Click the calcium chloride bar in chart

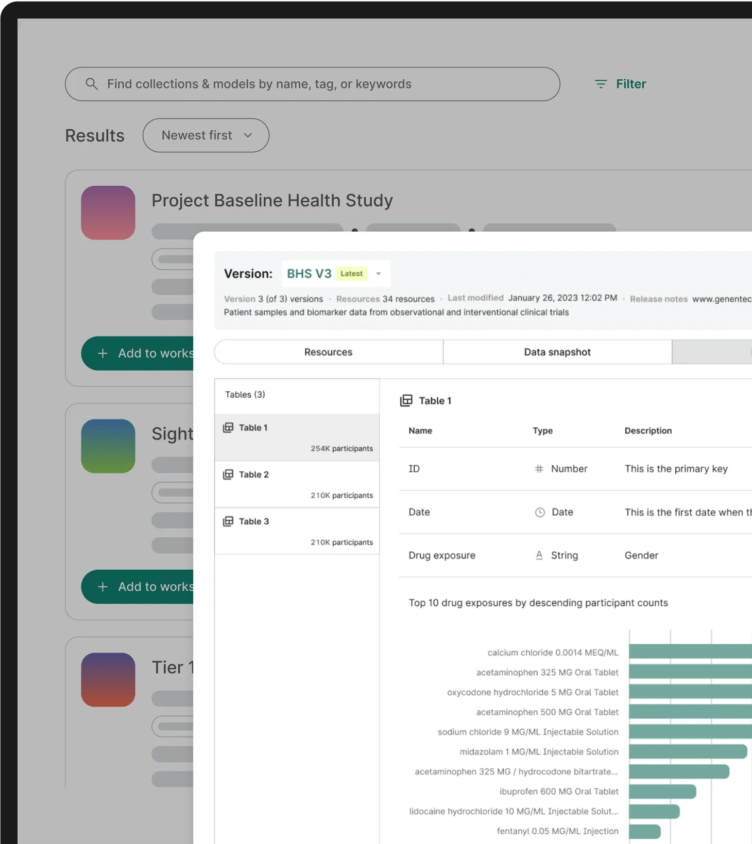pos(689,652)
